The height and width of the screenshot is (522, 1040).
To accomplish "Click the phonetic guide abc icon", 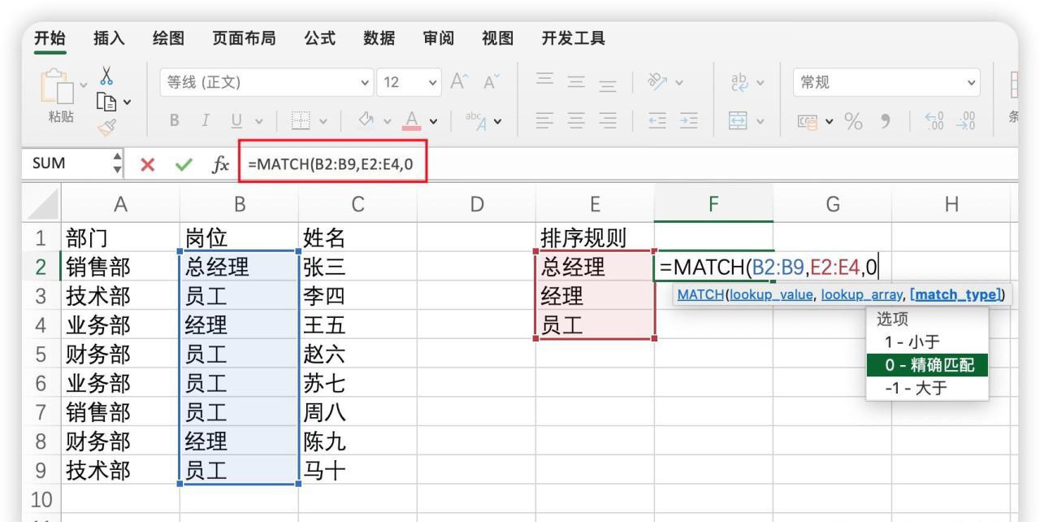I will coord(477,123).
